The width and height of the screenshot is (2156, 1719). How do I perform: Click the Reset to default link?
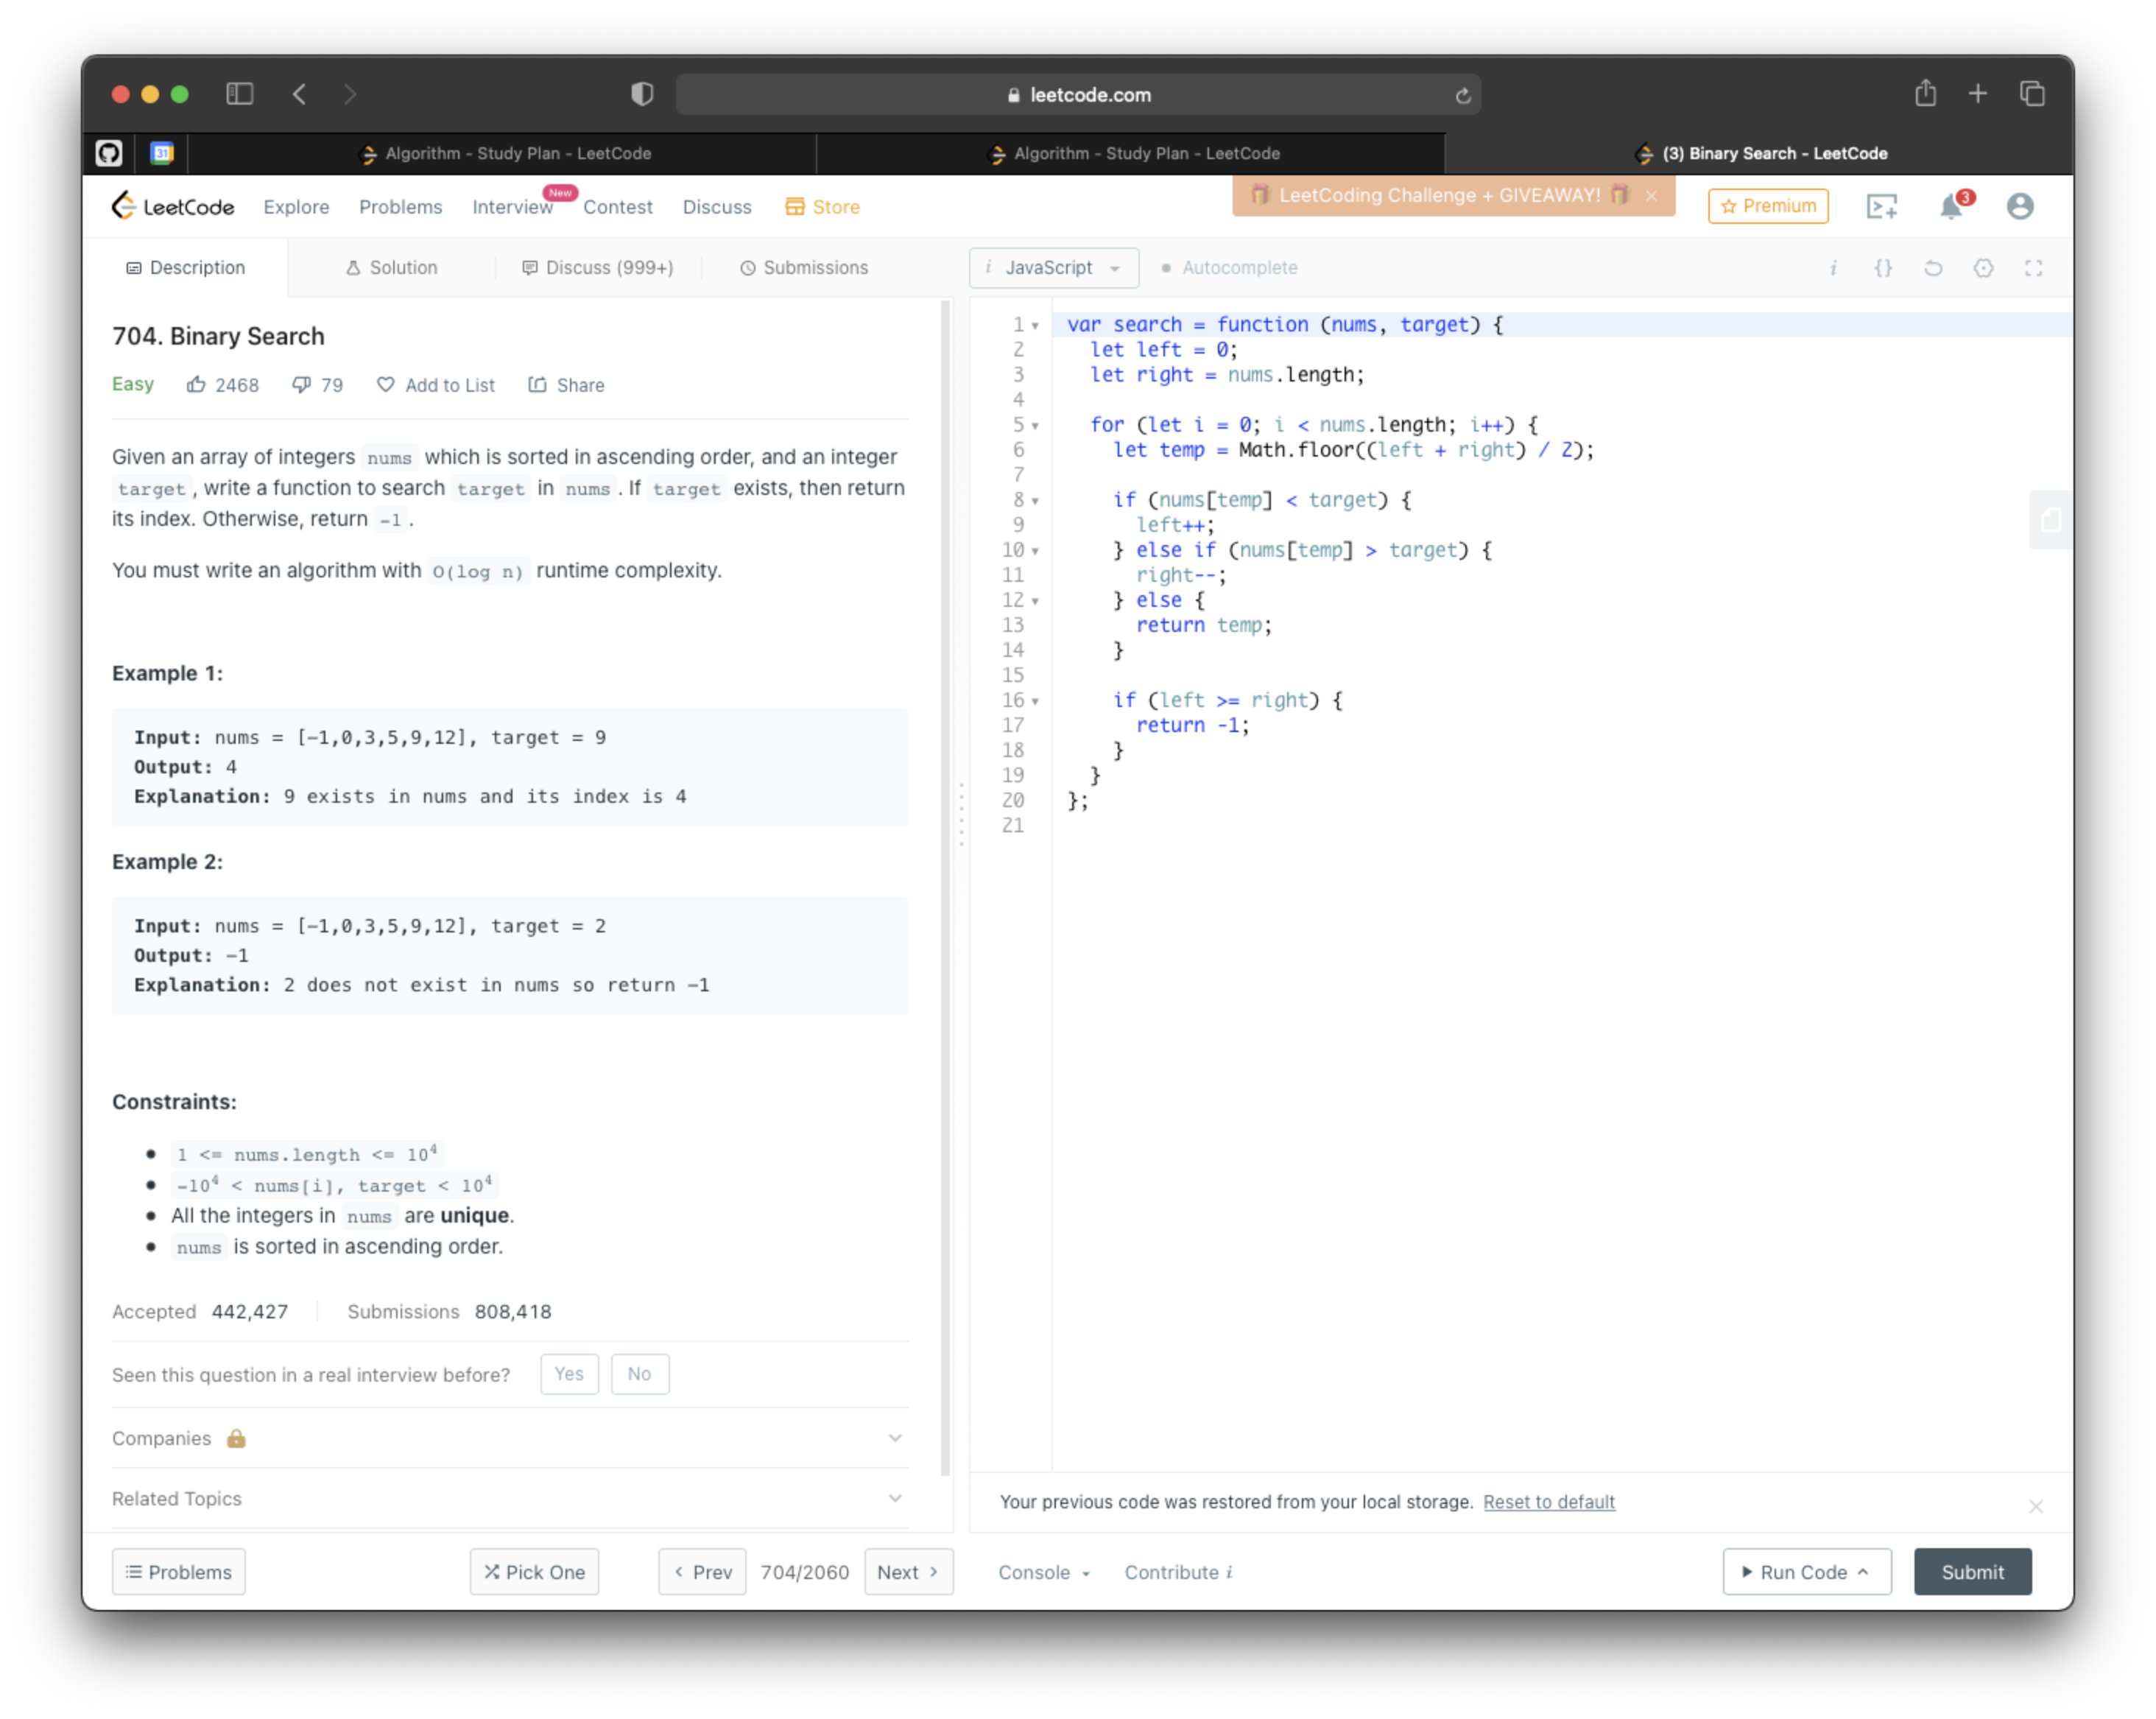coord(1548,1502)
